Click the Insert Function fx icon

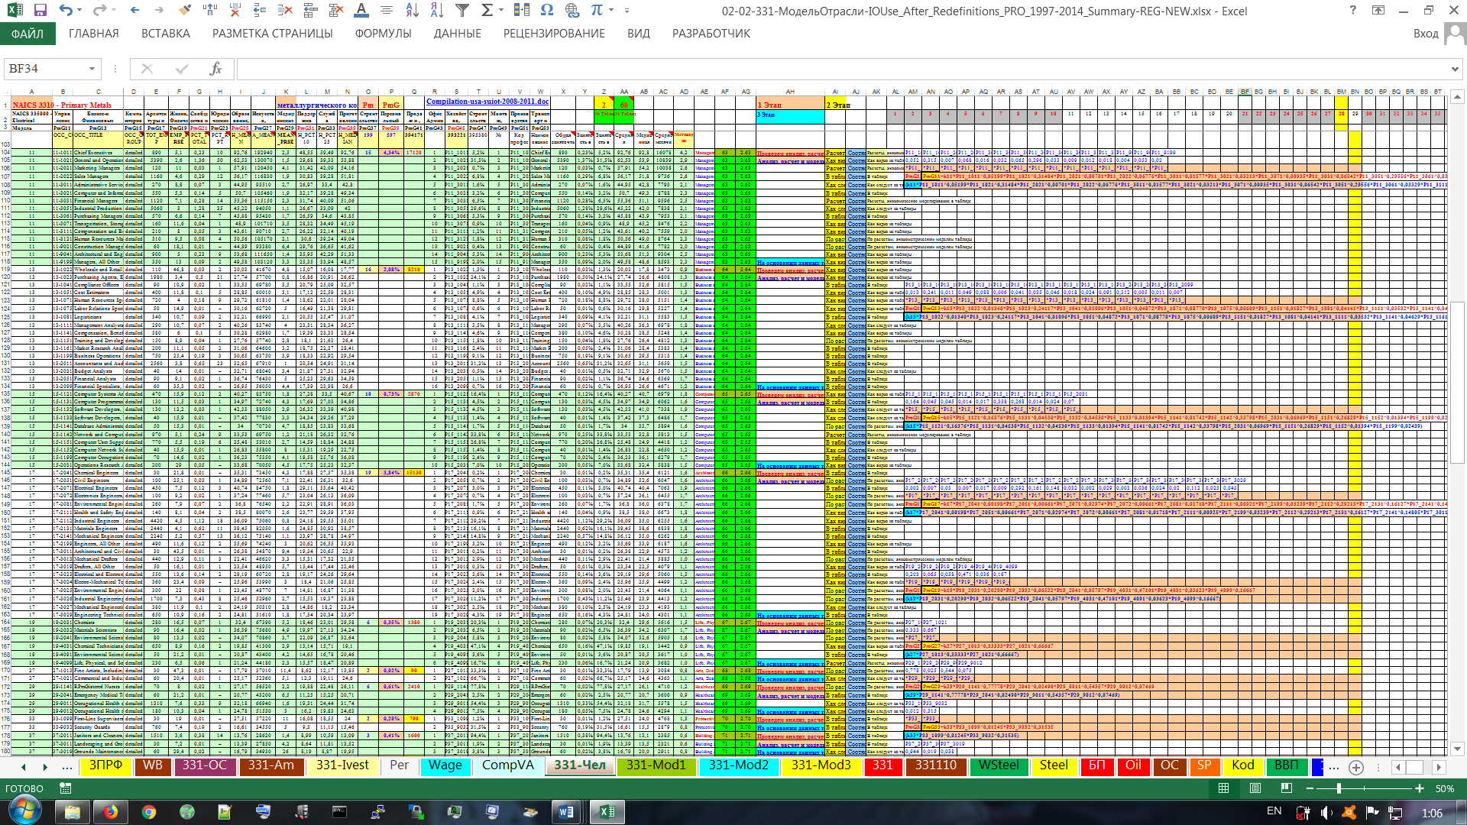tap(215, 69)
